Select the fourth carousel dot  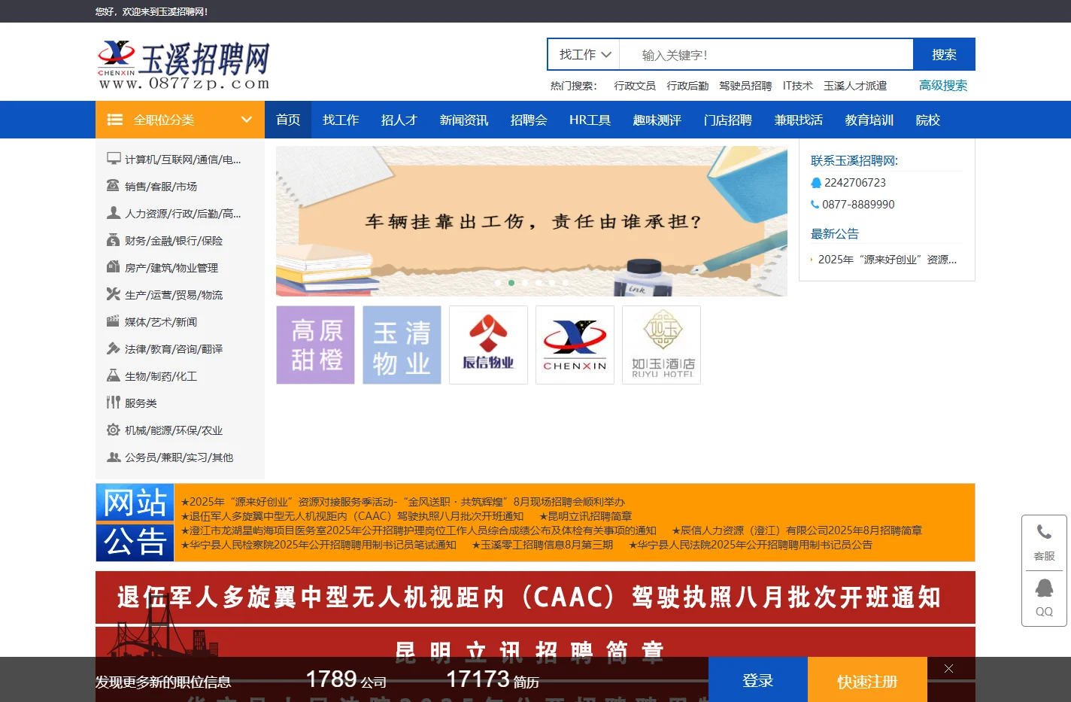539,283
